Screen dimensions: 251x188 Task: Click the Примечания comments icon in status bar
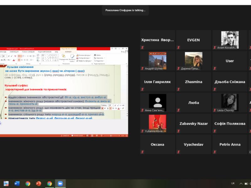[x=77, y=135]
